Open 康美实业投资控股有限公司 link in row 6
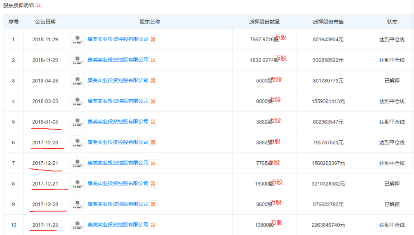Screen dimensions: 414x235 pyautogui.click(x=118, y=143)
